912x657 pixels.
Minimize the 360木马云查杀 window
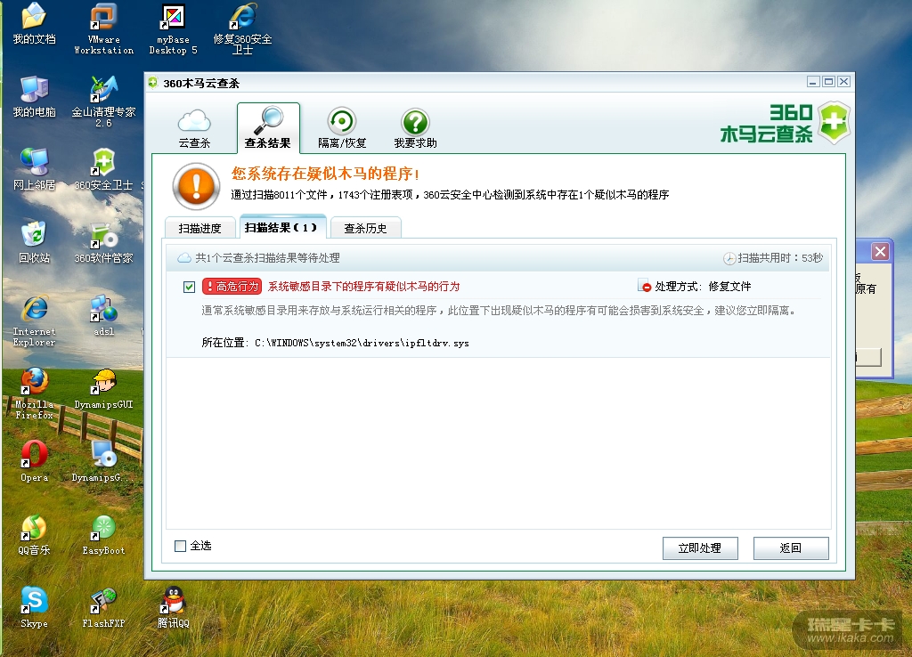click(814, 81)
